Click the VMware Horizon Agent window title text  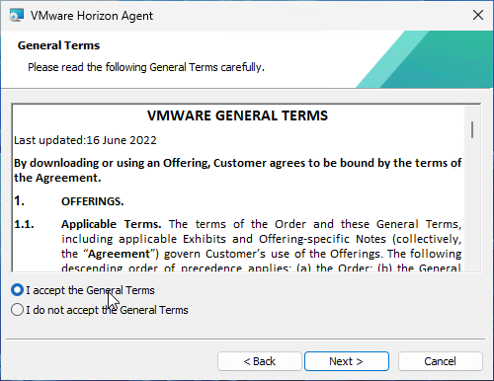tap(92, 16)
